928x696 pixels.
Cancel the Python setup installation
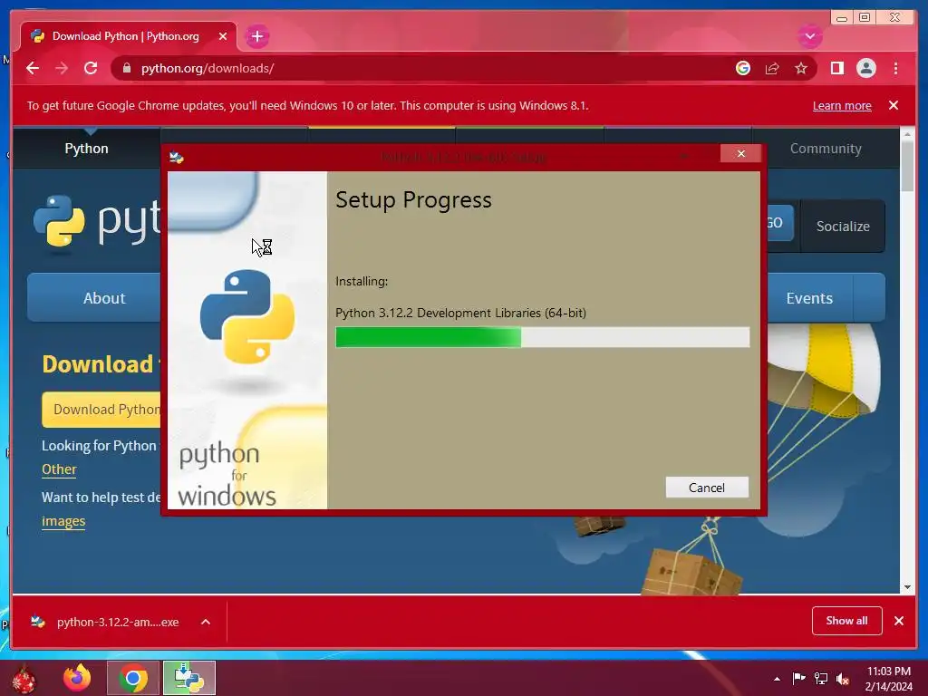(707, 487)
